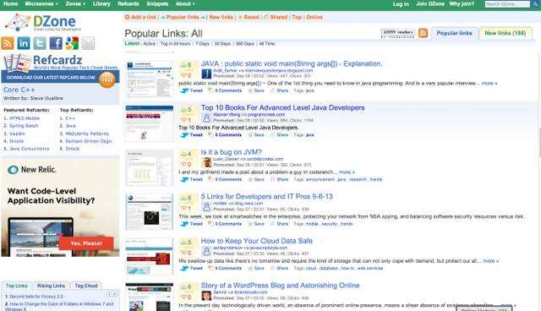The image size is (541, 311).
Task: Select the Tag Cloud sidebar tab
Action: 86,286
